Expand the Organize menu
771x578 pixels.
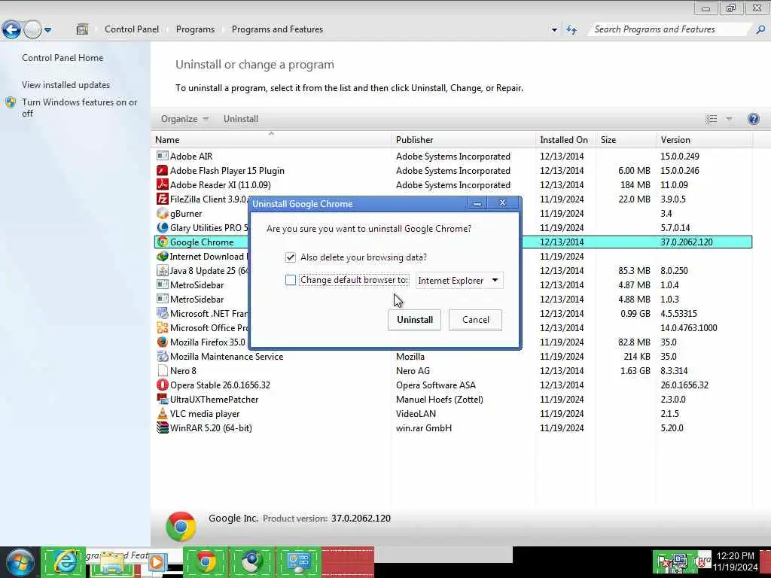[x=184, y=119]
